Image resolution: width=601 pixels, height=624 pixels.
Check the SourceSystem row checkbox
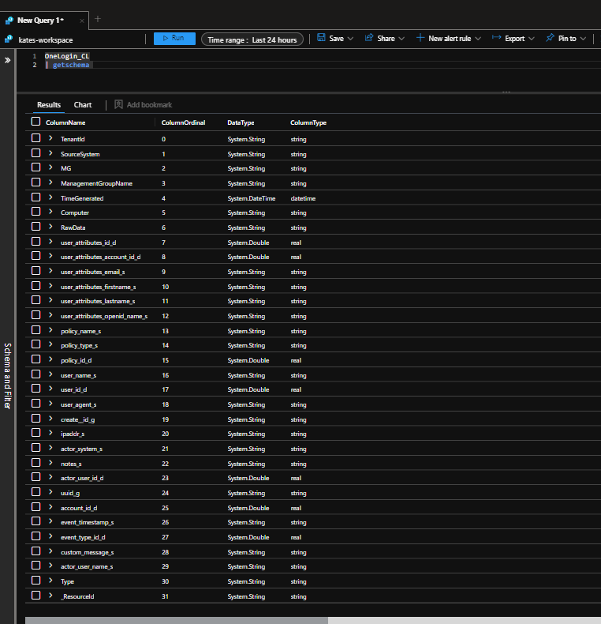tap(35, 152)
